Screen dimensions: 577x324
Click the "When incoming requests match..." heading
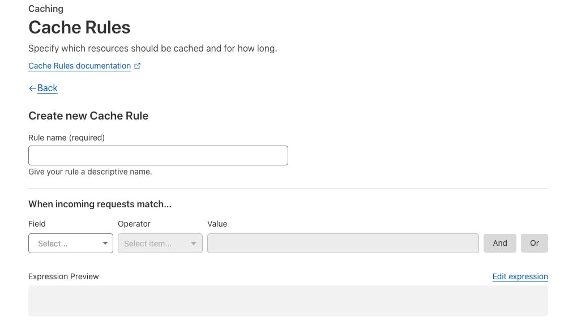pyautogui.click(x=100, y=204)
